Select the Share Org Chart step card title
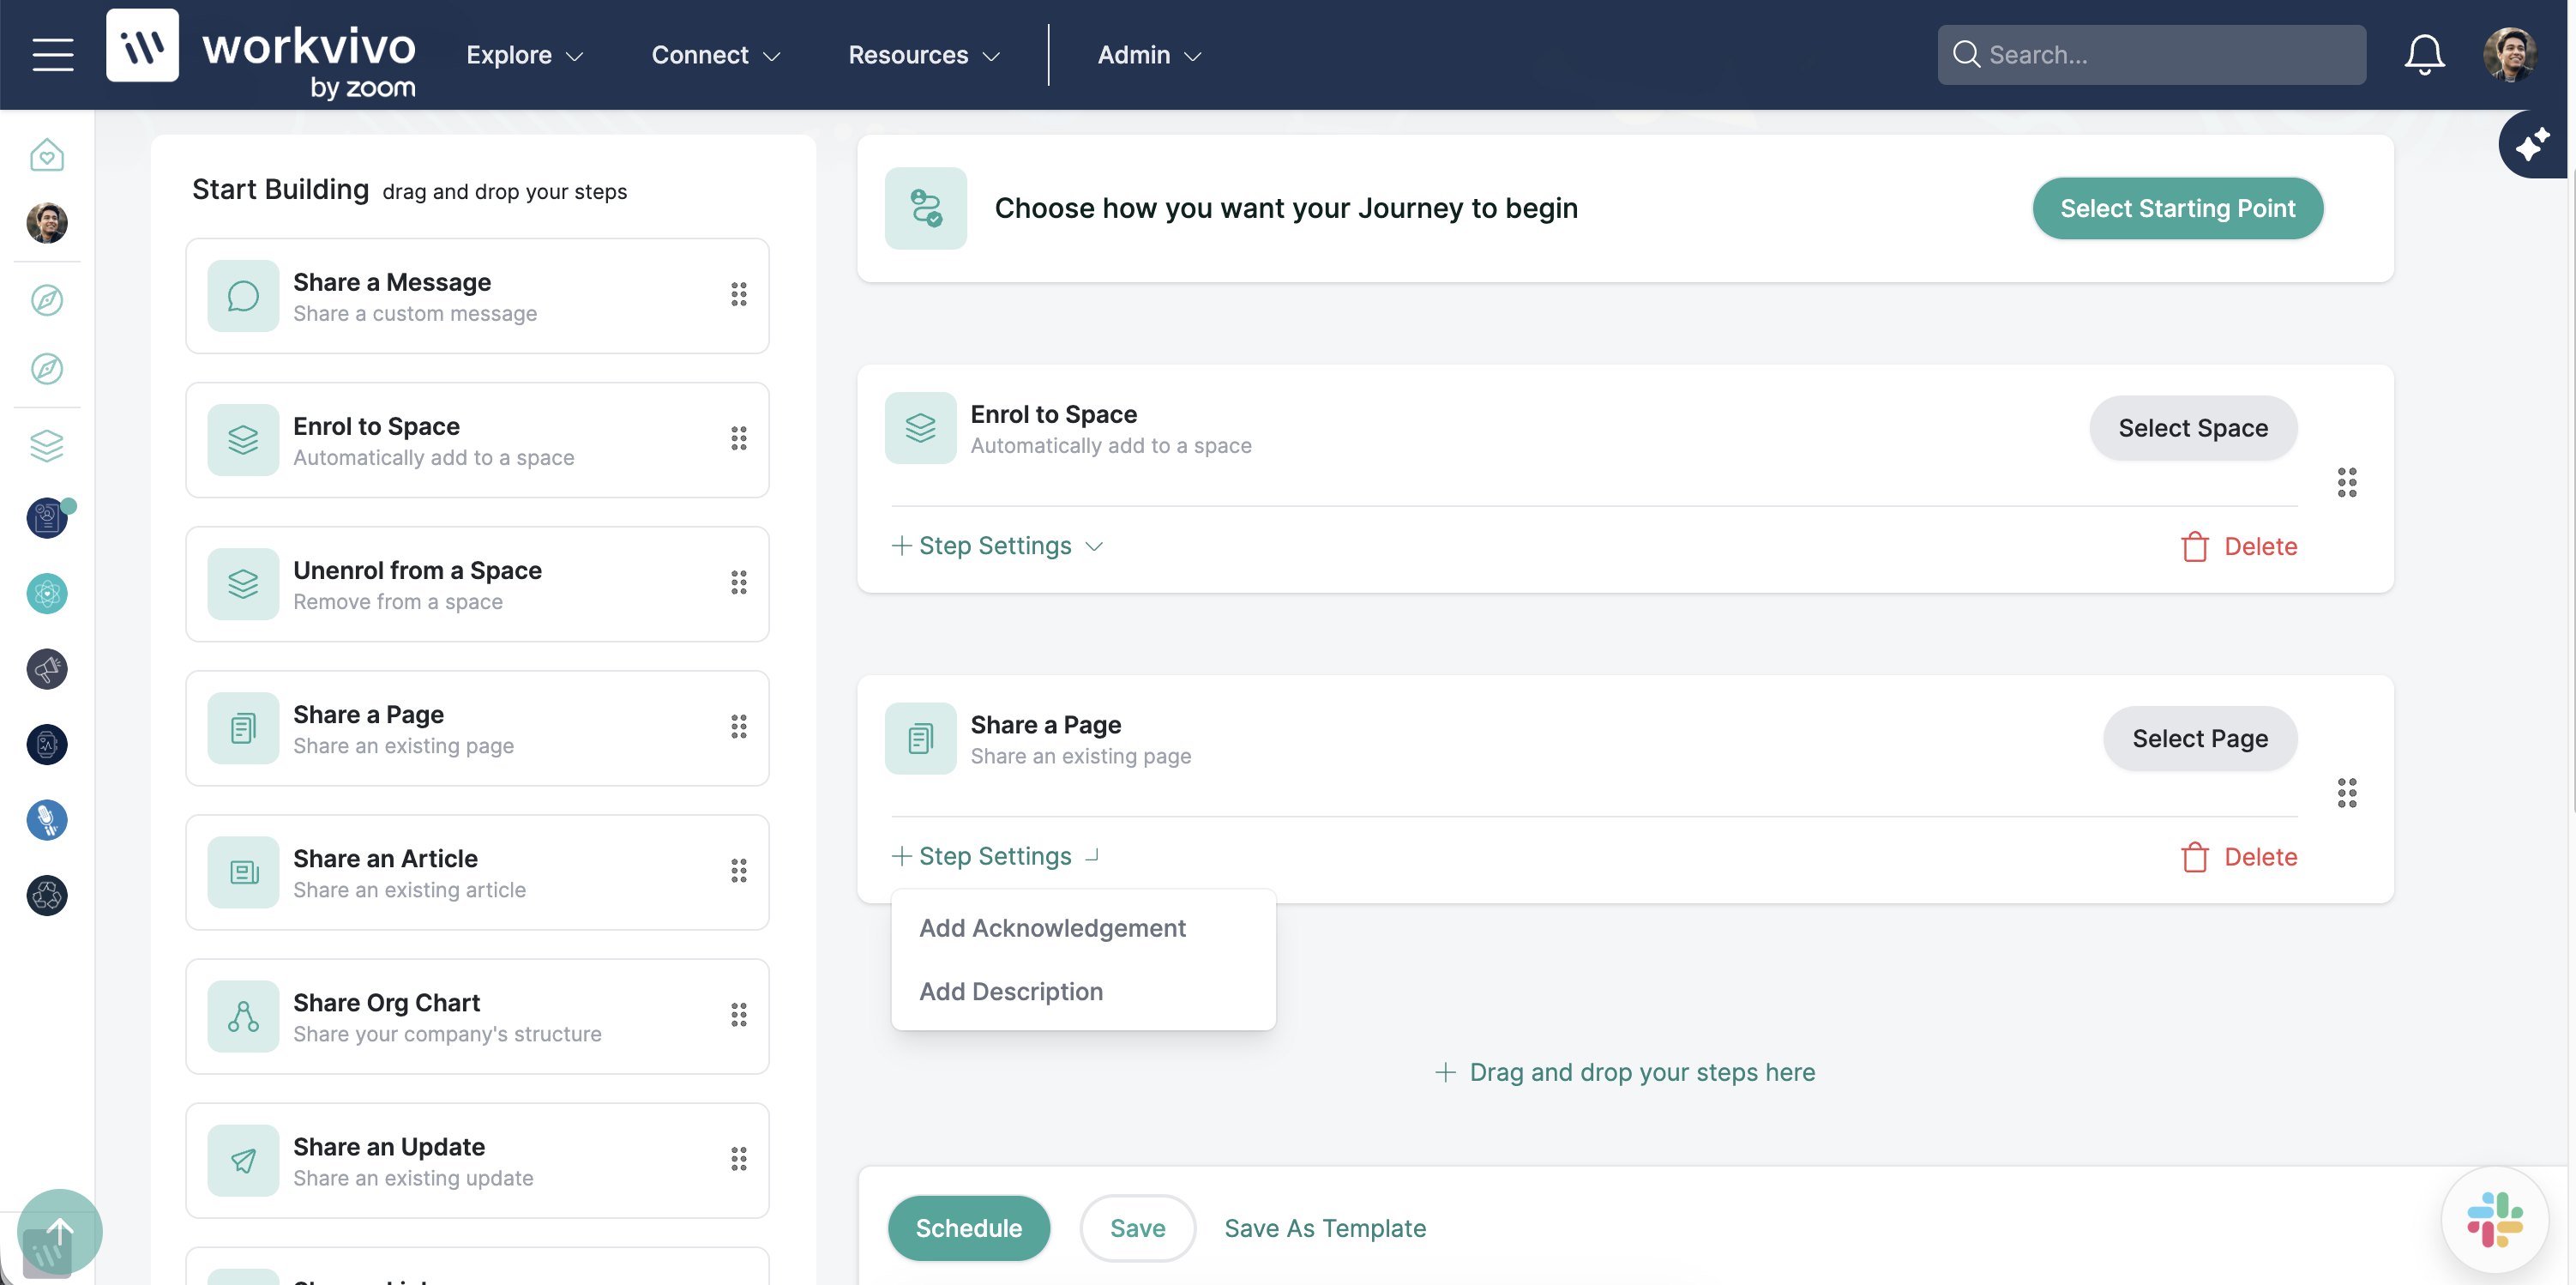 tap(386, 1002)
